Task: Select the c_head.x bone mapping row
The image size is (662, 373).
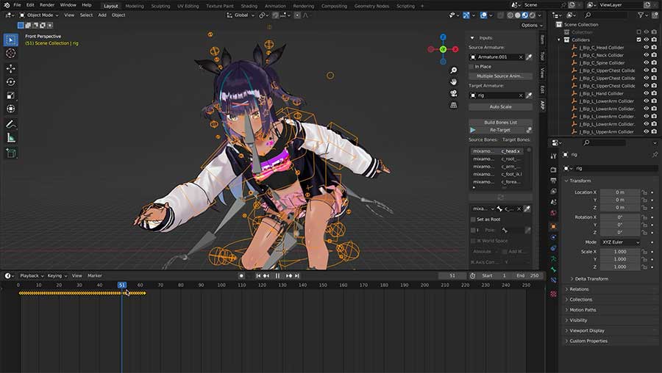Action: [x=497, y=151]
